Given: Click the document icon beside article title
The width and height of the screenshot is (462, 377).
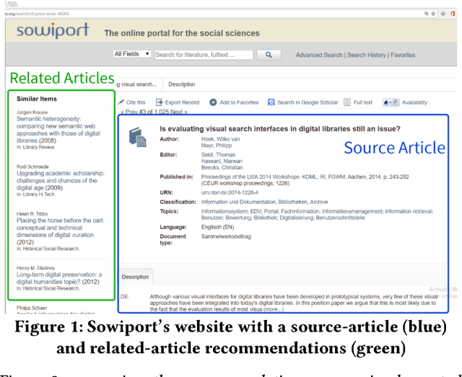Looking at the screenshot, I should [x=137, y=138].
